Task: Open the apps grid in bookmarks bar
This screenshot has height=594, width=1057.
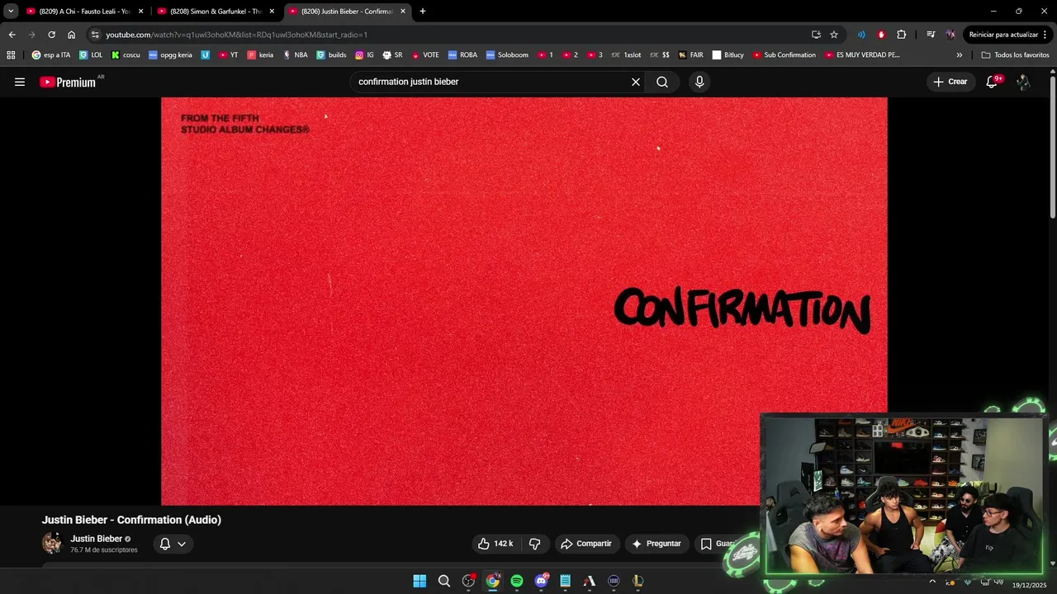Action: (11, 55)
